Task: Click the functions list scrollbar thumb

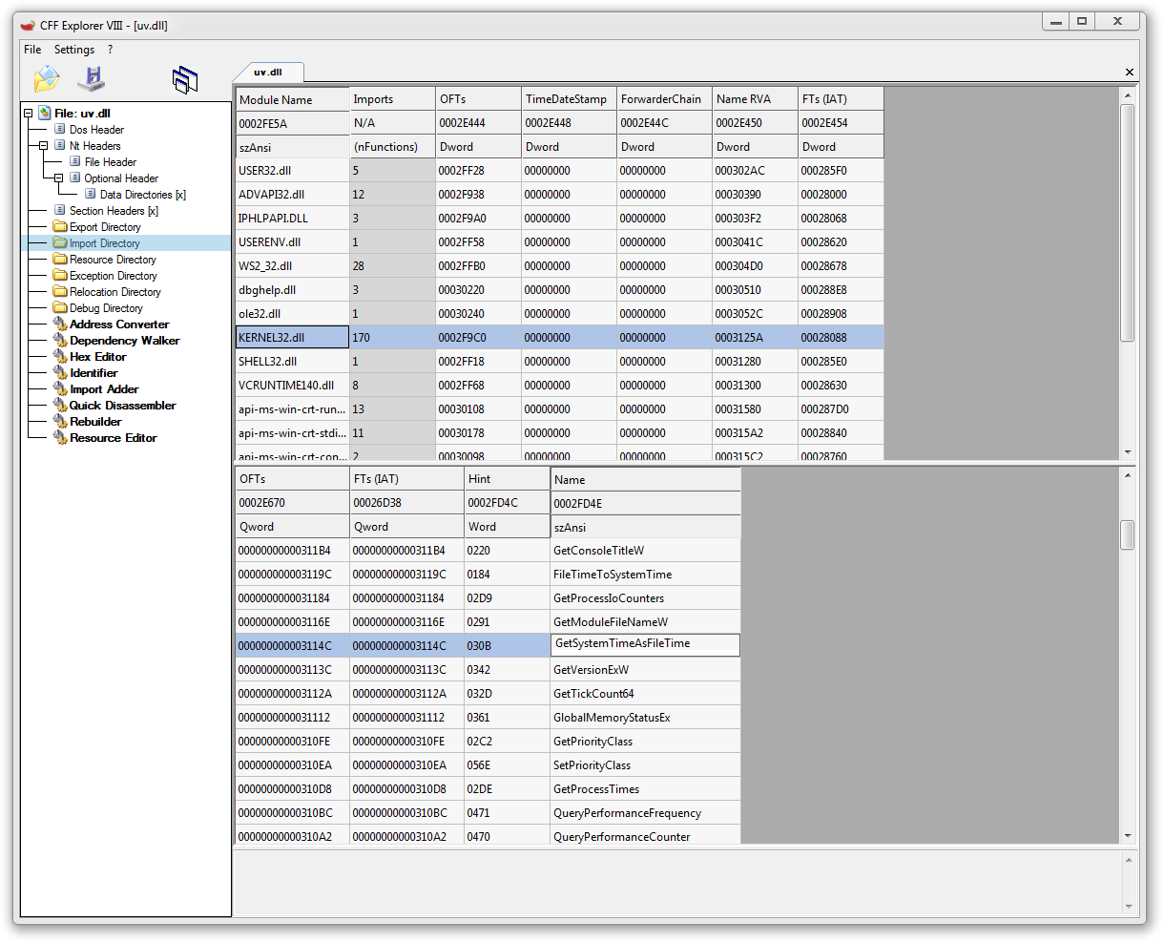Action: point(1128,534)
